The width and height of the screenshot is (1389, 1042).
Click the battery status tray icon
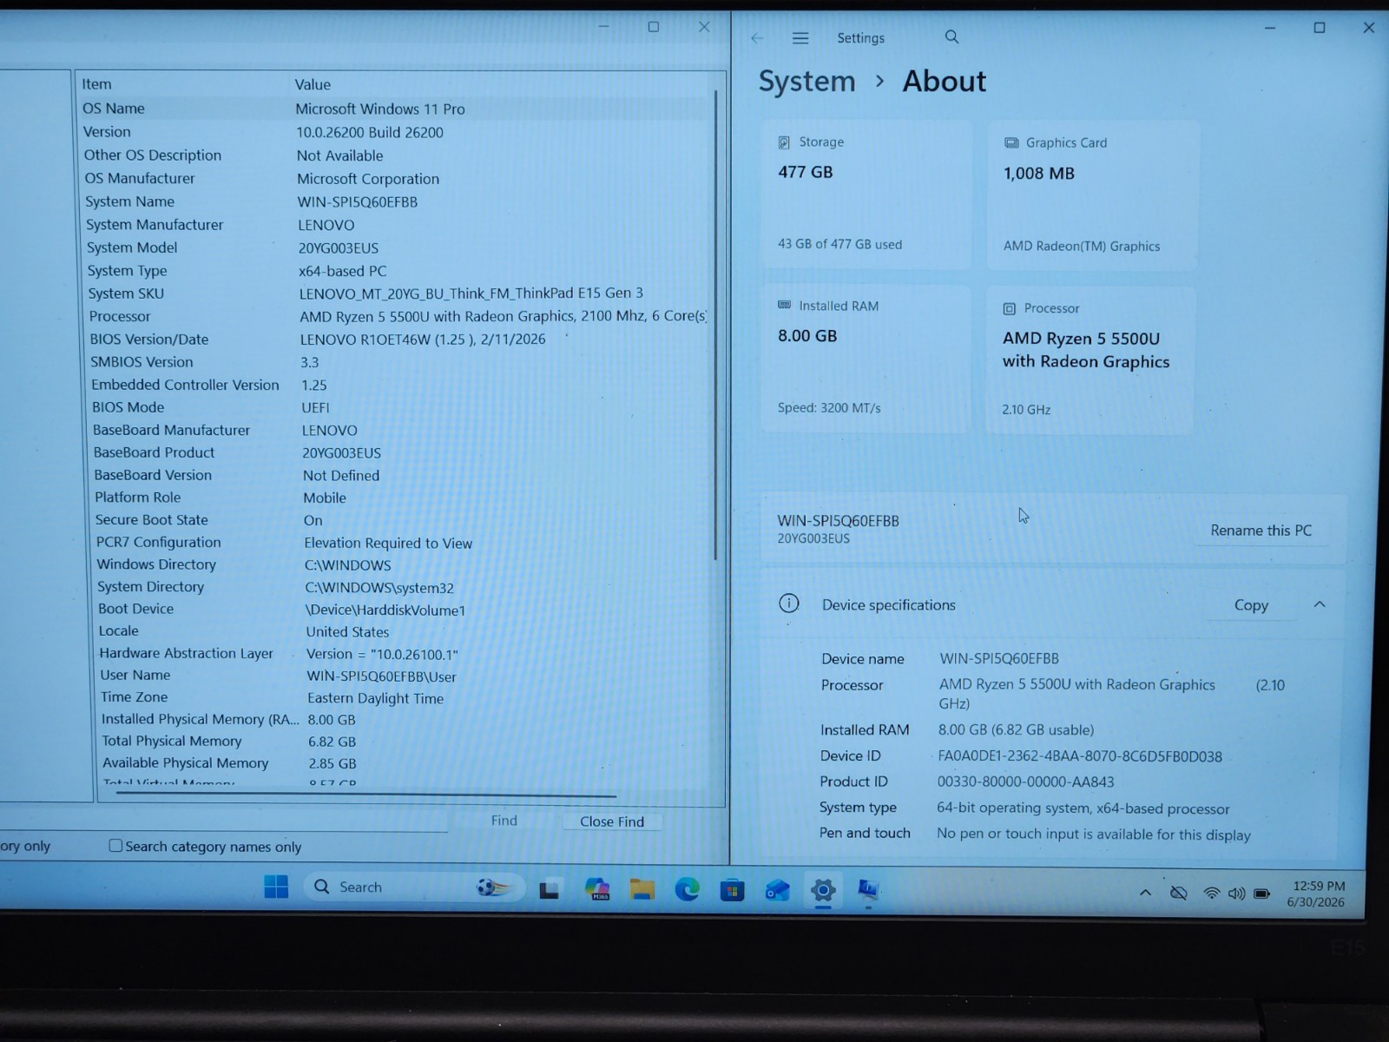click(1262, 894)
